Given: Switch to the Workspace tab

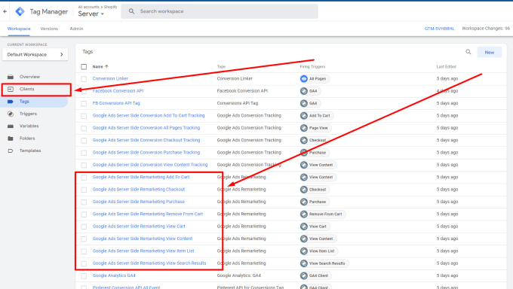Looking at the screenshot, I should 19,29.
